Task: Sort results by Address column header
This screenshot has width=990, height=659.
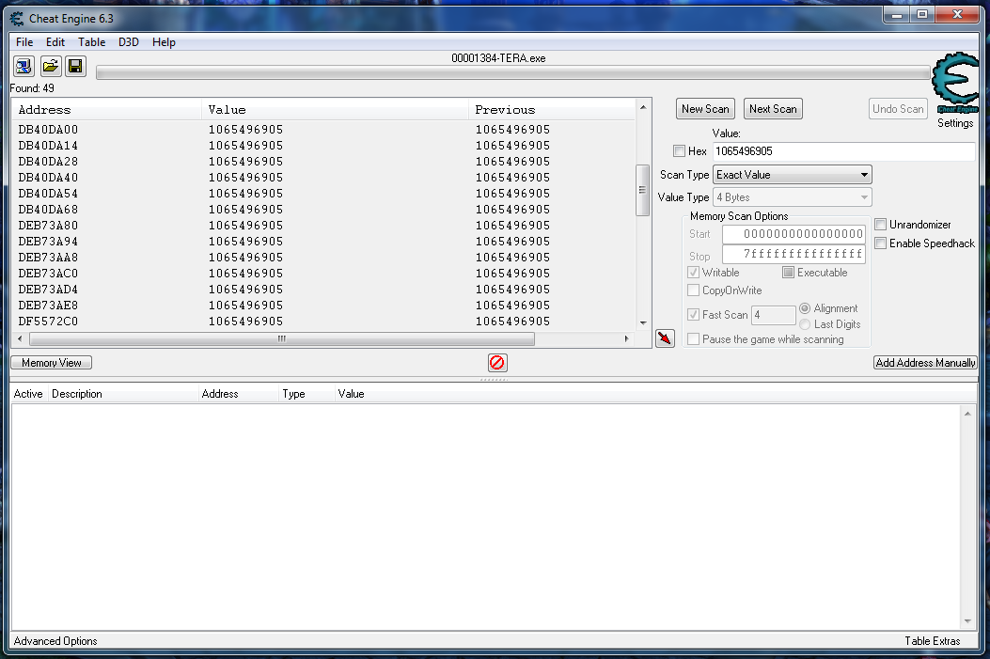Action: (x=44, y=110)
